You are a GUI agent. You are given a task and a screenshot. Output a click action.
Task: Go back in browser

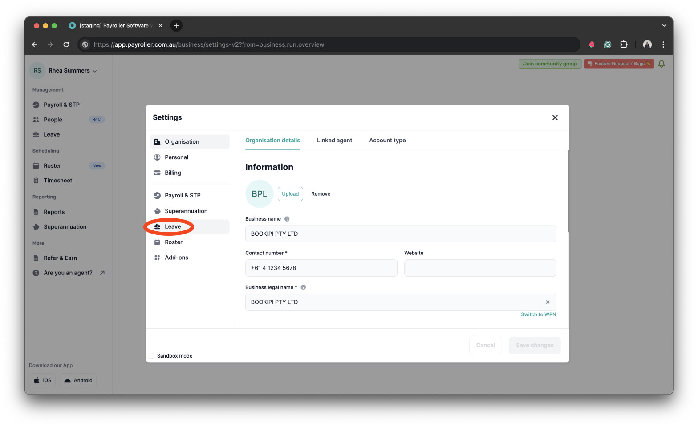pos(35,44)
